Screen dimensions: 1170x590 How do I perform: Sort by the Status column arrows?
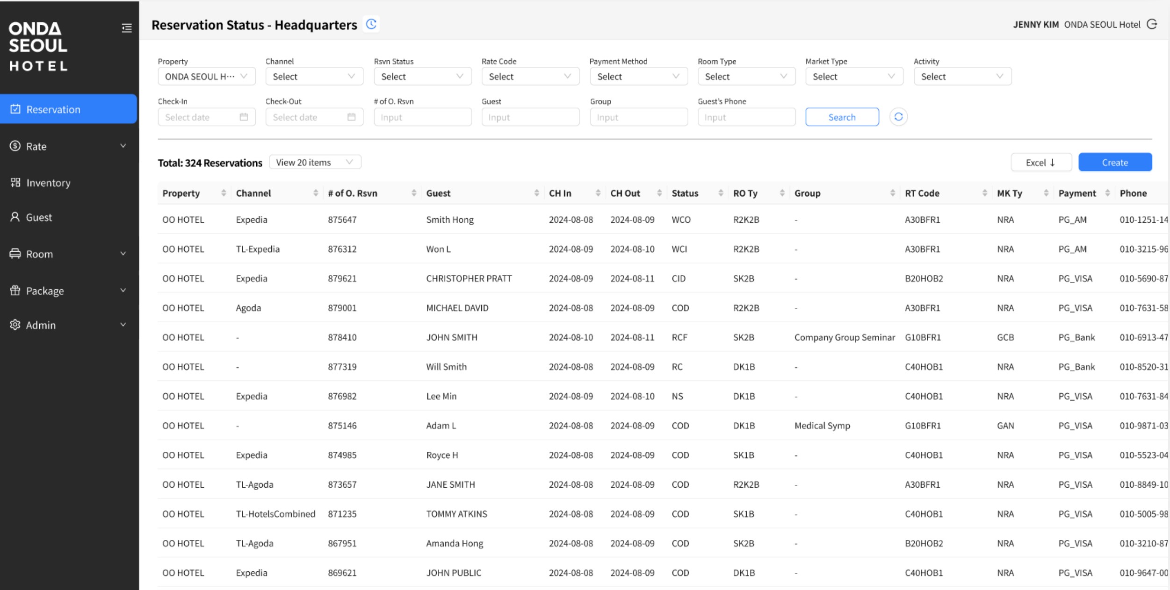coord(721,193)
